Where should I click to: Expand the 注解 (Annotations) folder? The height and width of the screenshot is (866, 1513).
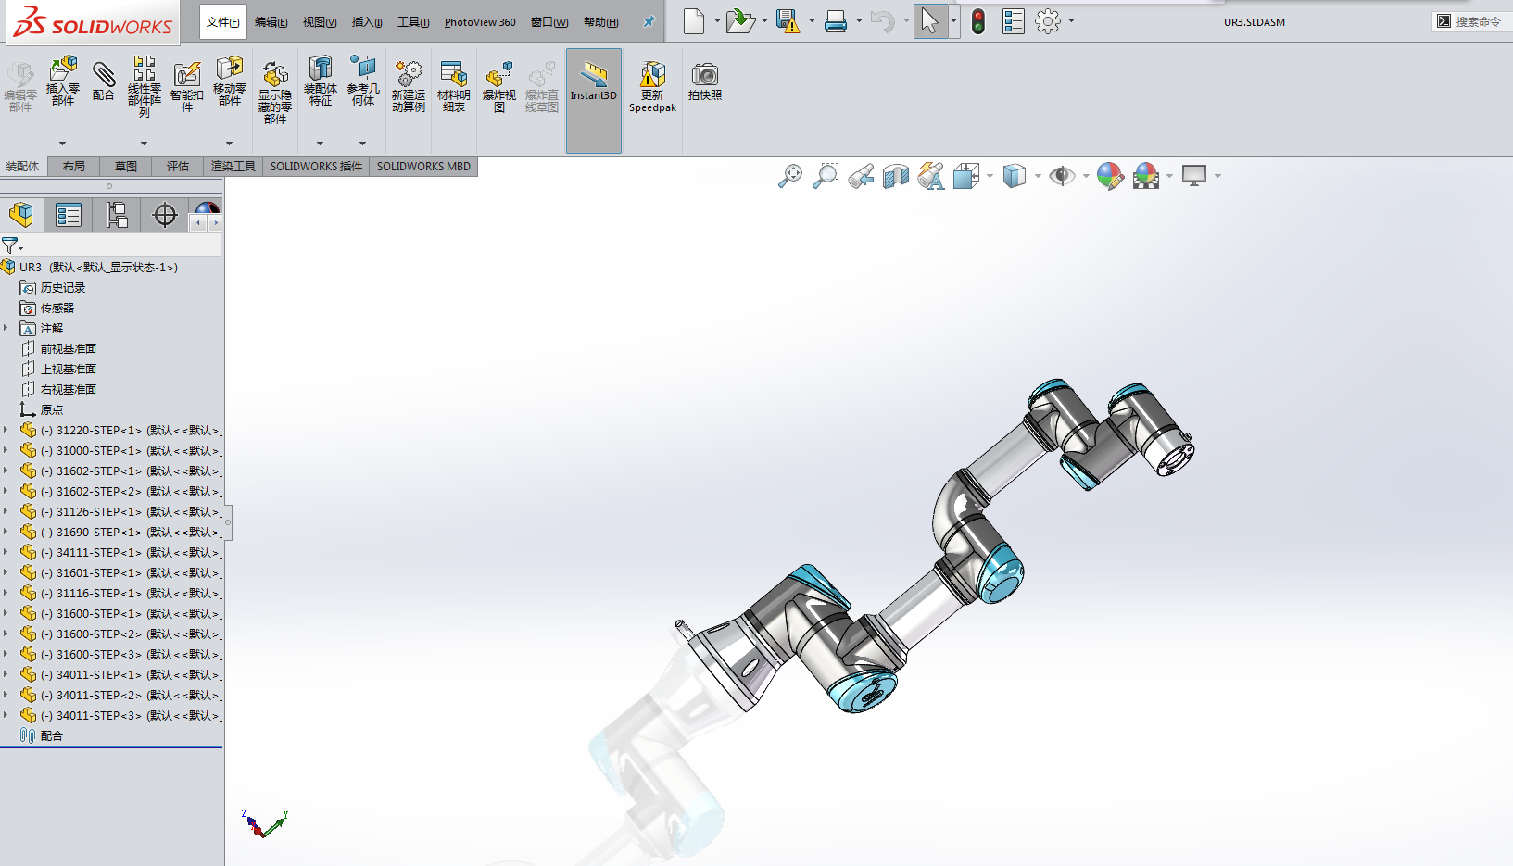click(6, 328)
